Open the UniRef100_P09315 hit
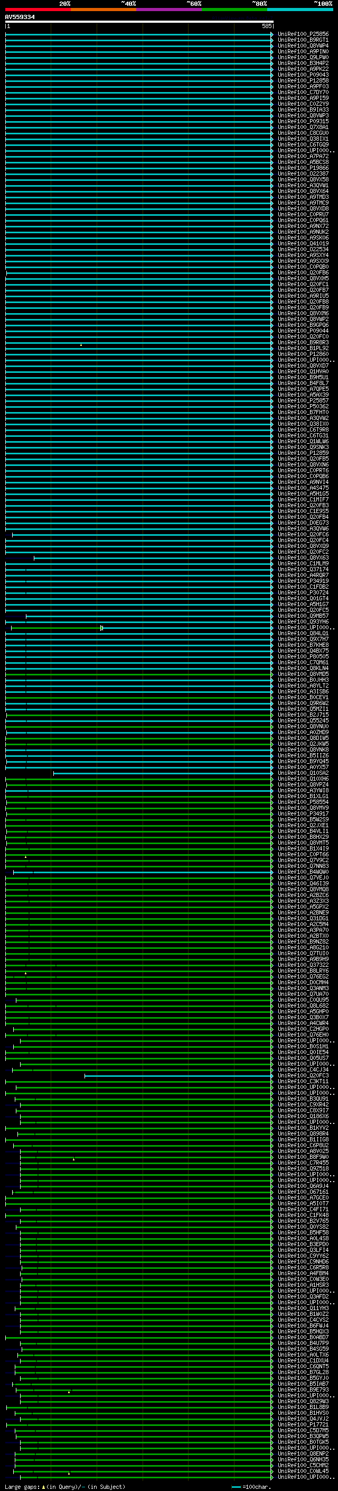The height and width of the screenshot is (1491, 338). click(303, 122)
